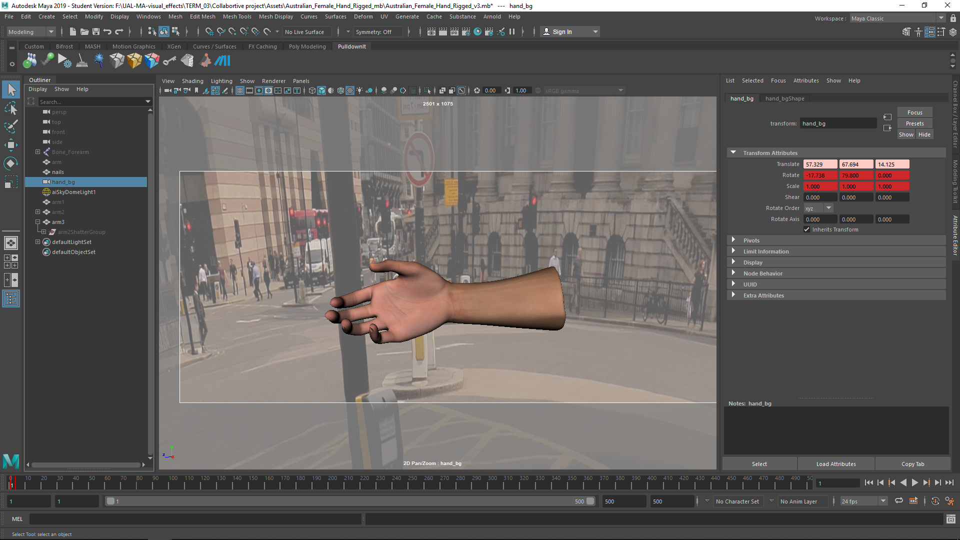Open the Rotate Order xyz dropdown
The width and height of the screenshot is (960, 540).
[818, 208]
